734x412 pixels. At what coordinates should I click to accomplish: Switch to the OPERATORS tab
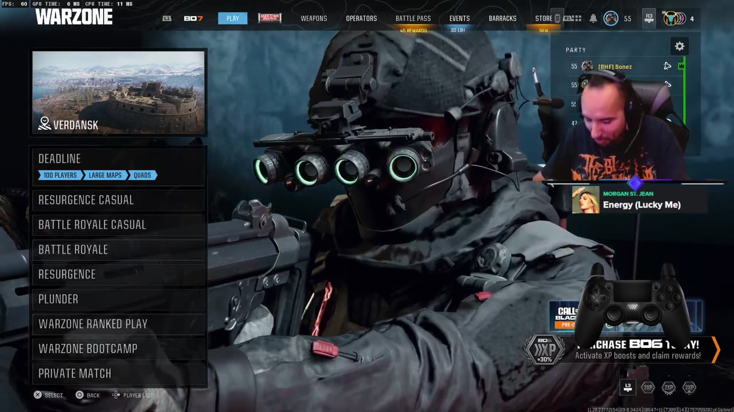pyautogui.click(x=361, y=18)
